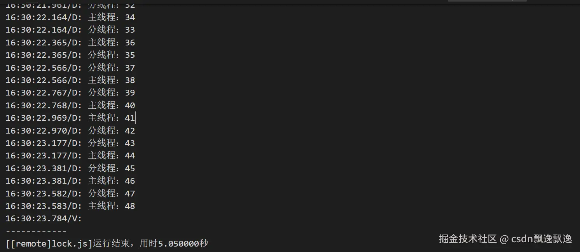Screen dimensions: 580x252
Task: Select log line 分线程: 45
Action: tap(70, 169)
